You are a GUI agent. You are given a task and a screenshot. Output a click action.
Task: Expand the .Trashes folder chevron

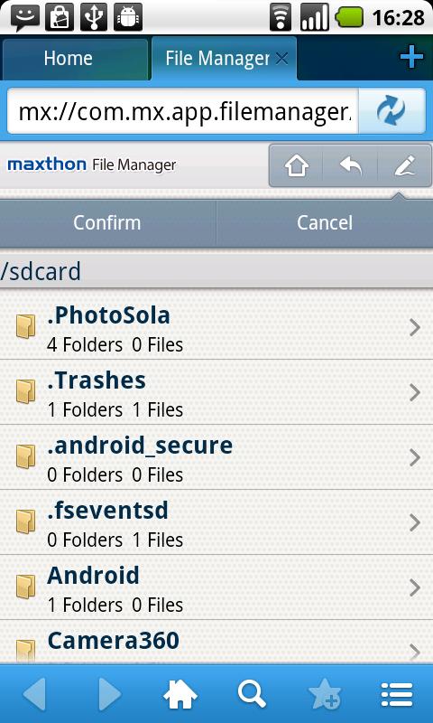(x=415, y=392)
